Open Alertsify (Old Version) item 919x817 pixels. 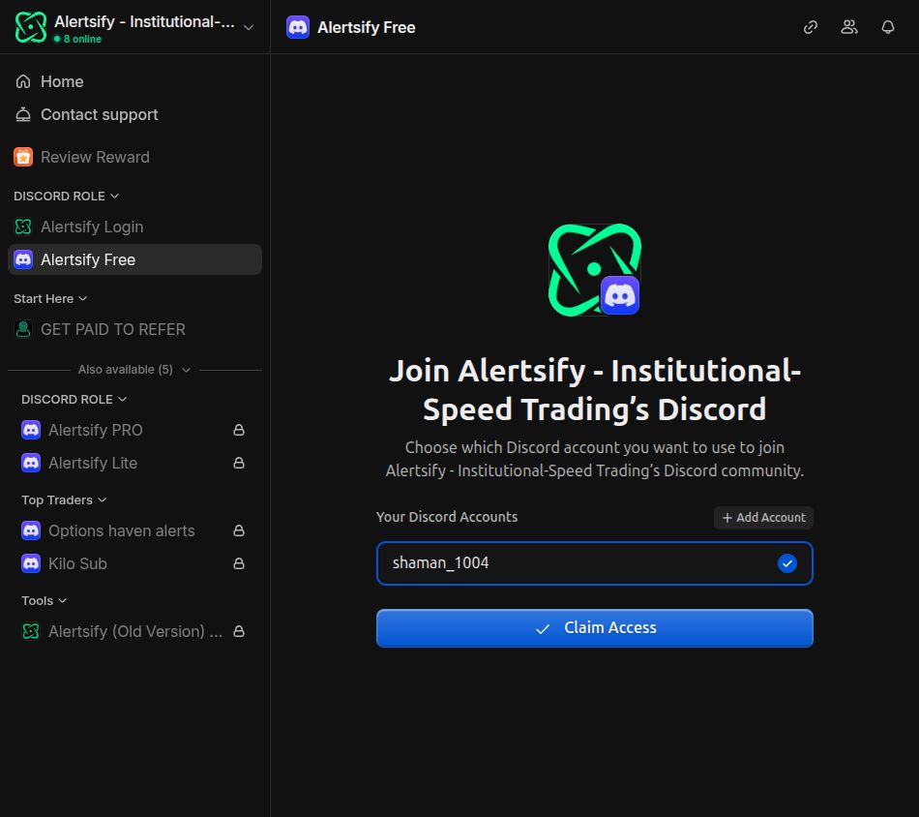(134, 632)
